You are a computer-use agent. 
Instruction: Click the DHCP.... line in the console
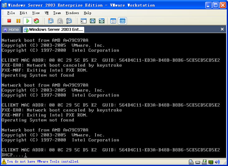[x=14, y=155]
